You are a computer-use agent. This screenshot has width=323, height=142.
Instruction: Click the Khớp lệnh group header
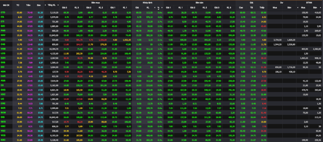click(148, 3)
